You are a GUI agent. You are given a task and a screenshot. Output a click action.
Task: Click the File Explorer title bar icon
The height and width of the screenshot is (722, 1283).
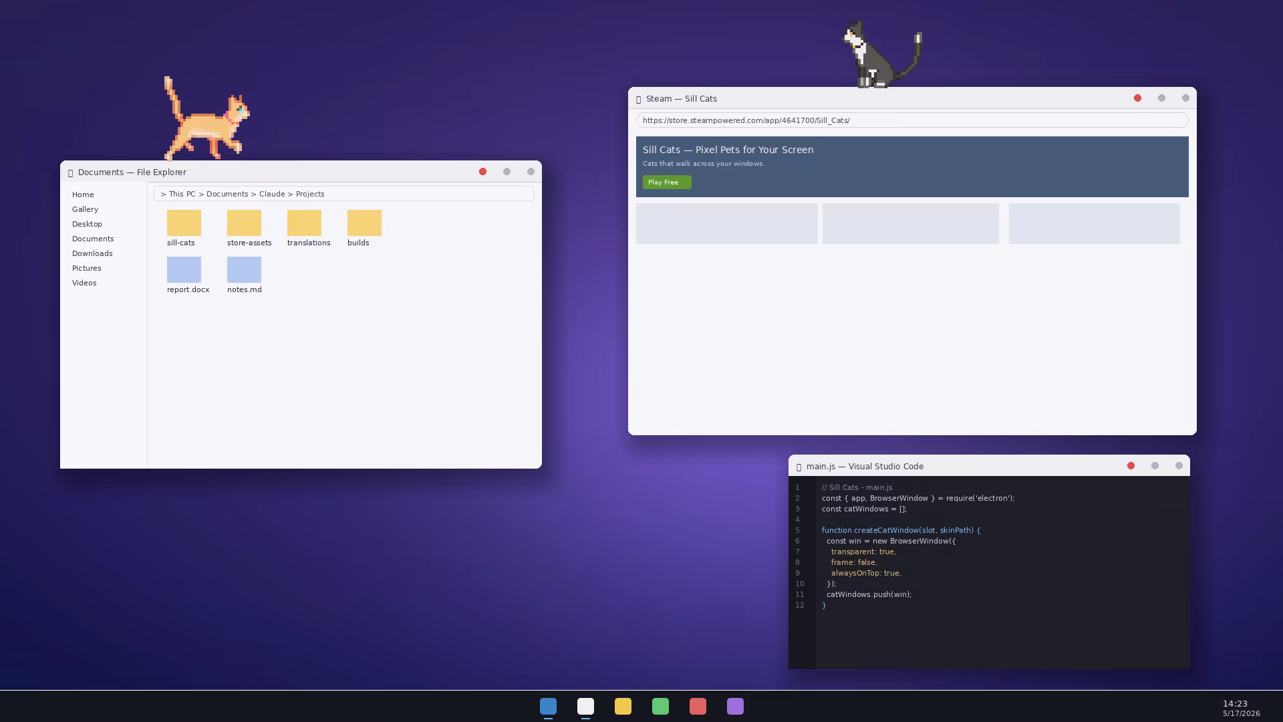[70, 172]
